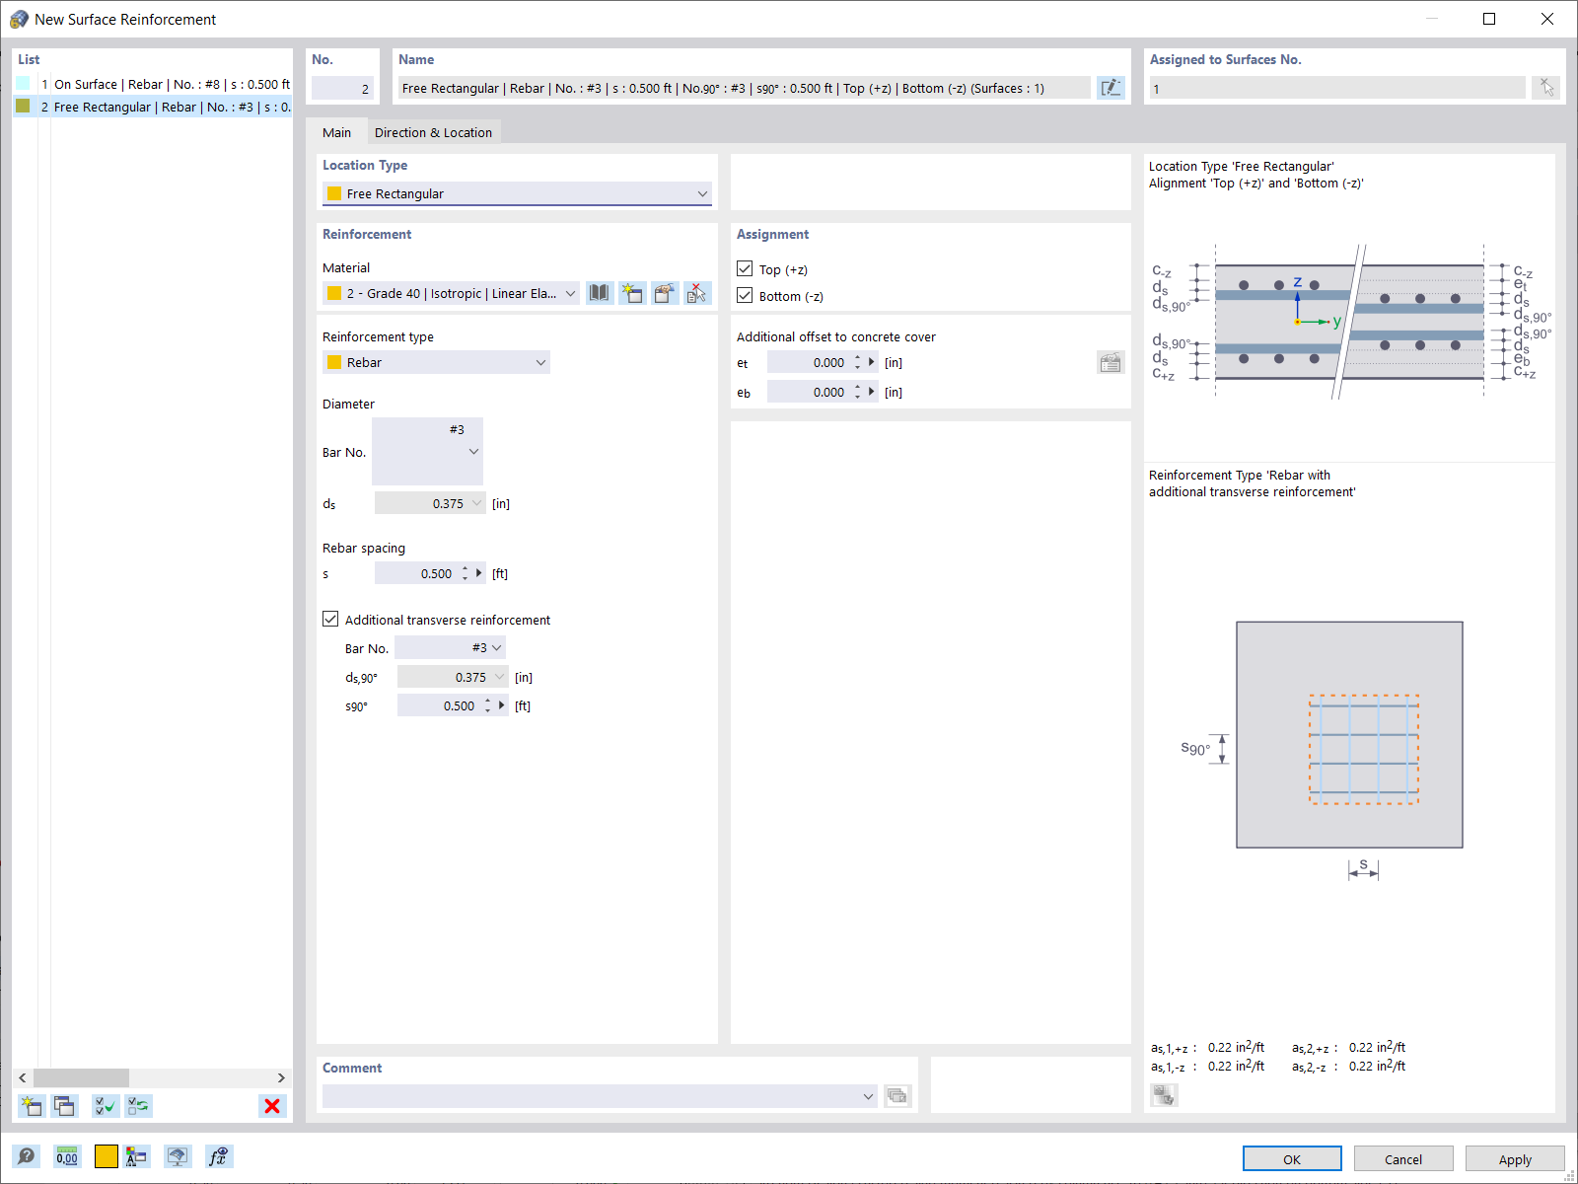Screen dimensions: 1578x1184
Task: Open unit settings via 0.00 icon
Action: pyautogui.click(x=66, y=1155)
